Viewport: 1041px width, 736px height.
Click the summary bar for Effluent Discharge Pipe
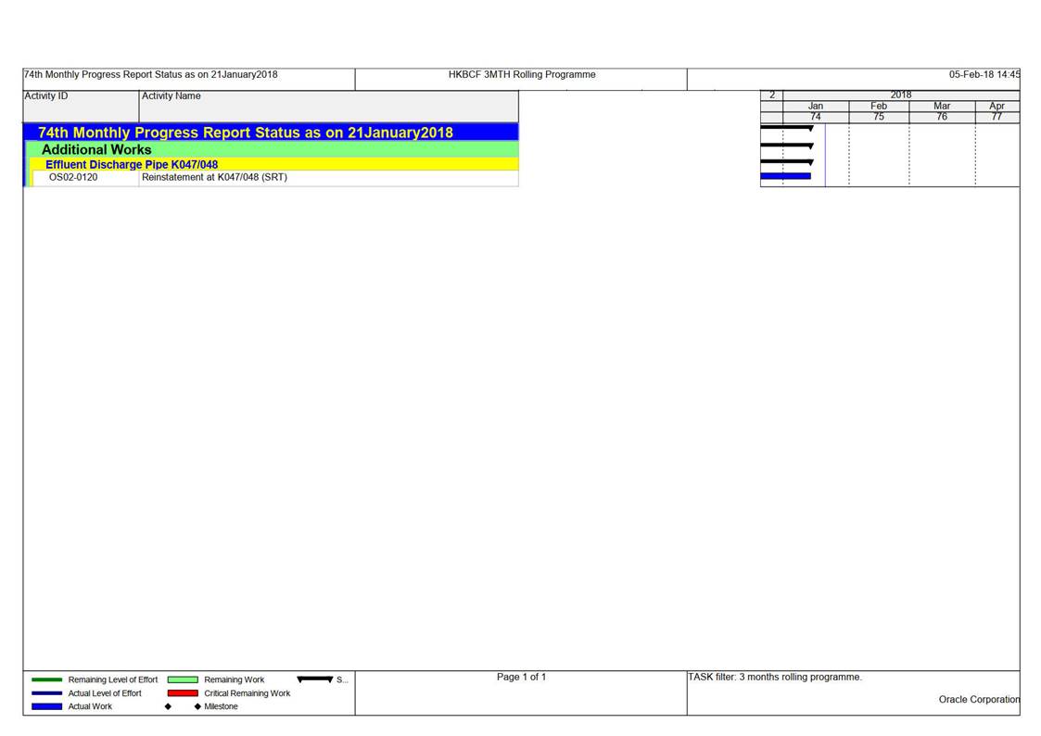[787, 162]
